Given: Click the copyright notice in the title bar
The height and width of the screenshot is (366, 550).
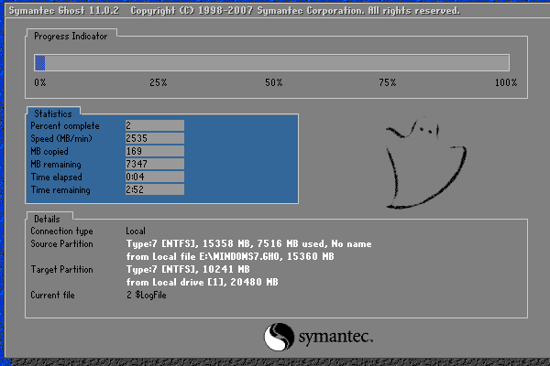Looking at the screenshot, I should pos(295,10).
